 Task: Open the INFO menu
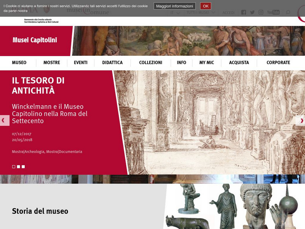click(181, 63)
